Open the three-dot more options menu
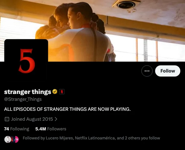 [147, 71]
